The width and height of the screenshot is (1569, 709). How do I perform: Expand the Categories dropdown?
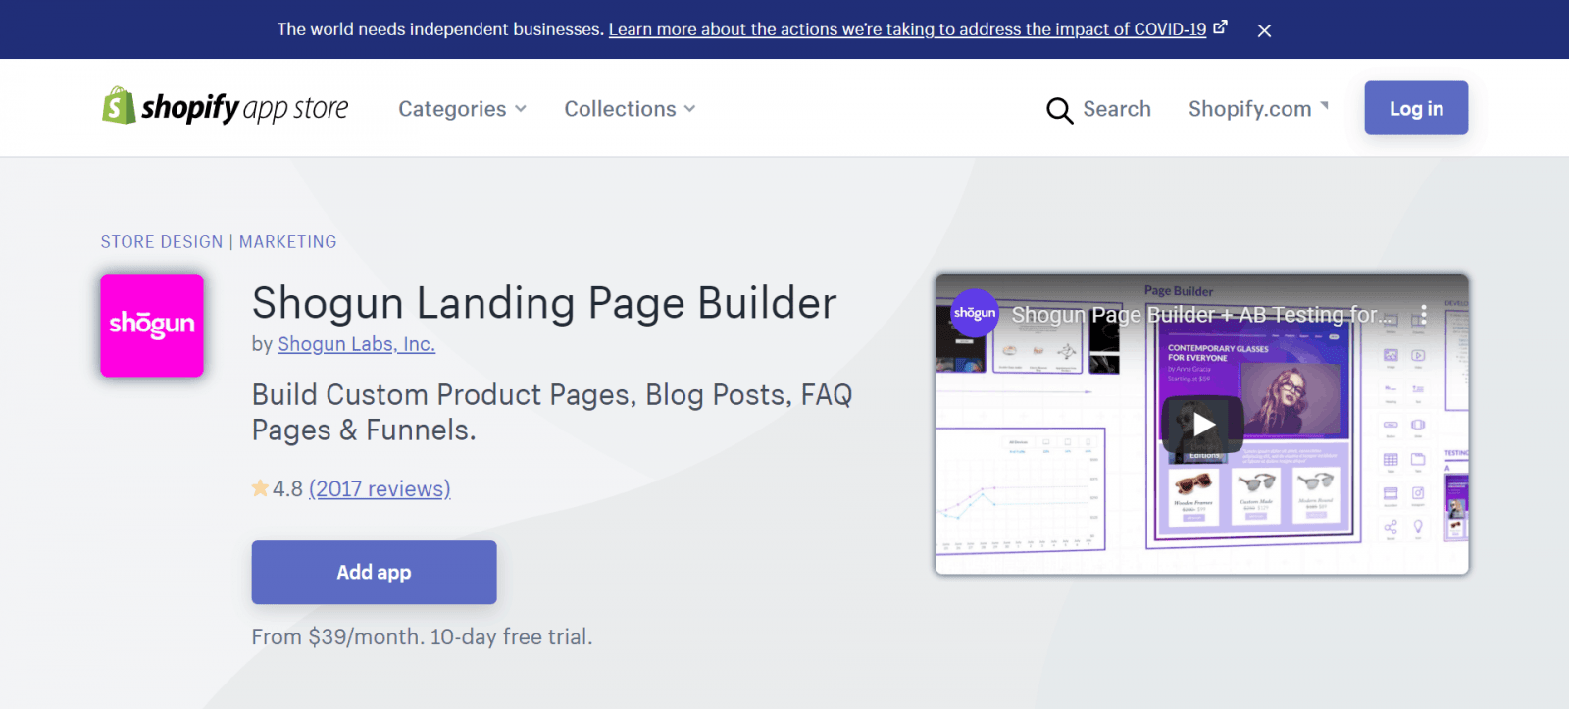(x=462, y=109)
